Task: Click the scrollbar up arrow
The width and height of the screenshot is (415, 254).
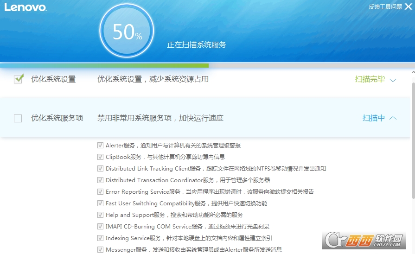Action: click(x=413, y=72)
